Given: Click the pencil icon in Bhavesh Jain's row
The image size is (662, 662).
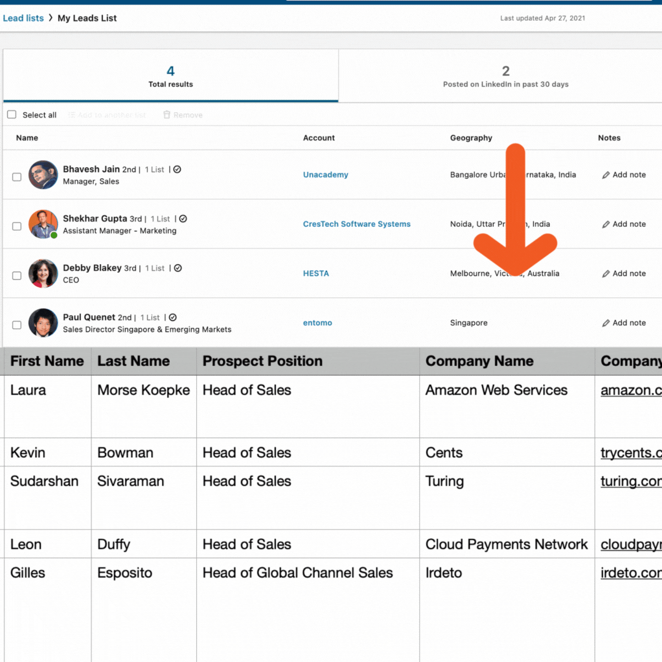Looking at the screenshot, I should tap(606, 175).
